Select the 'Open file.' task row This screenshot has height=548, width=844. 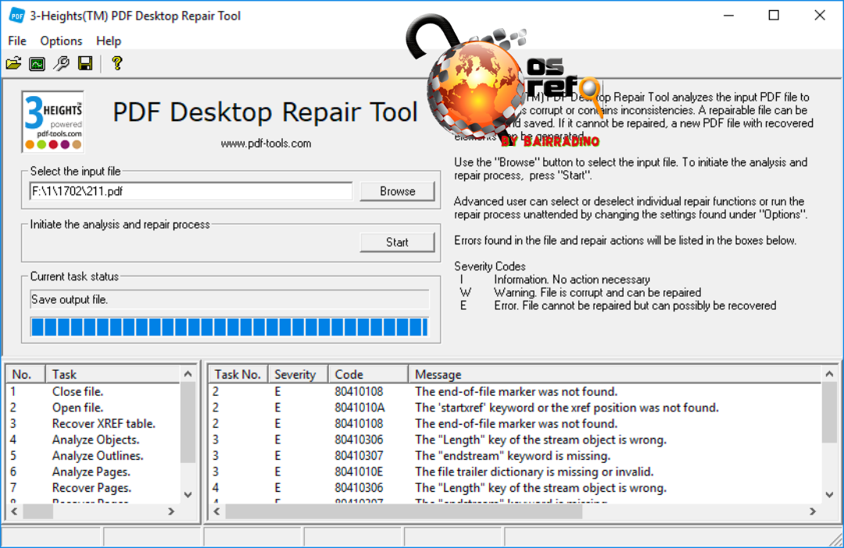point(92,407)
